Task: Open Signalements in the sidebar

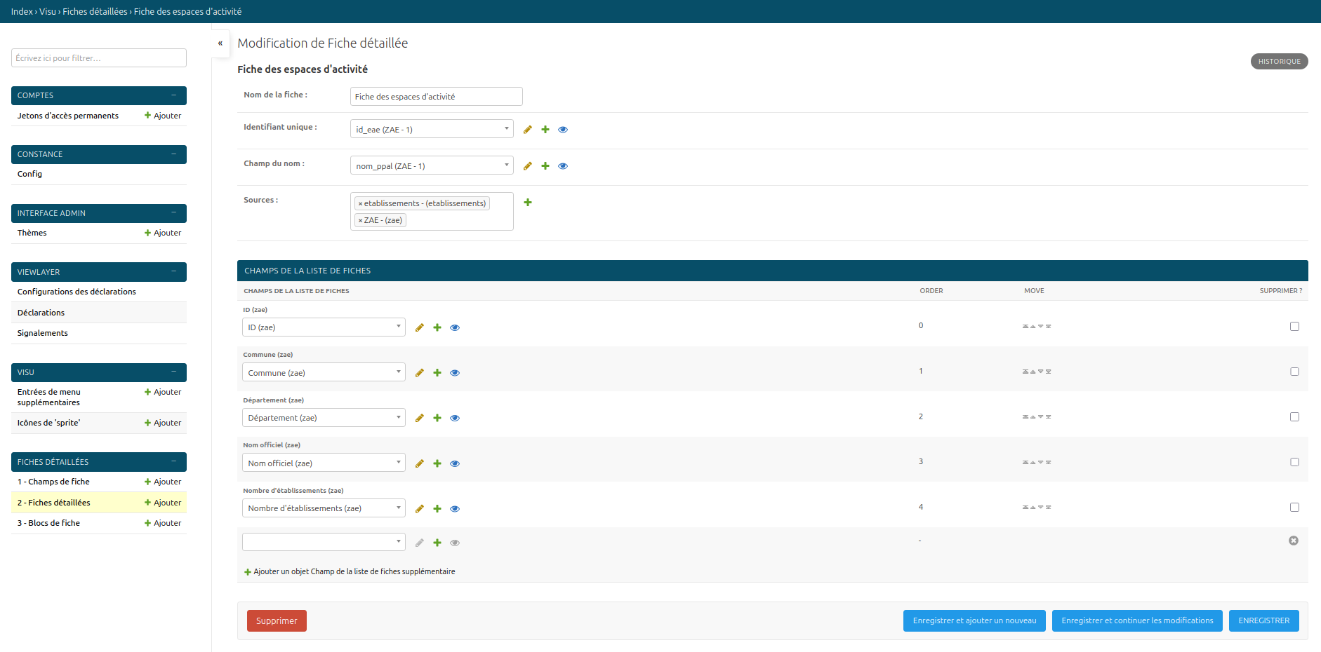Action: 43,333
